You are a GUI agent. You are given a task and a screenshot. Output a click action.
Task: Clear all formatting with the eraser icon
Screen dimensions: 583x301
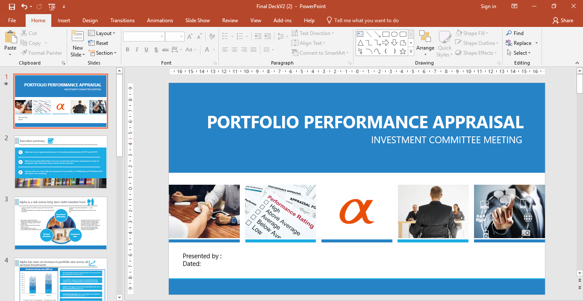(211, 37)
